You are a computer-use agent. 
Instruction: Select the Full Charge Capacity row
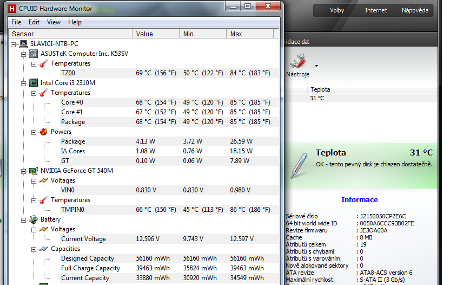pyautogui.click(x=169, y=268)
